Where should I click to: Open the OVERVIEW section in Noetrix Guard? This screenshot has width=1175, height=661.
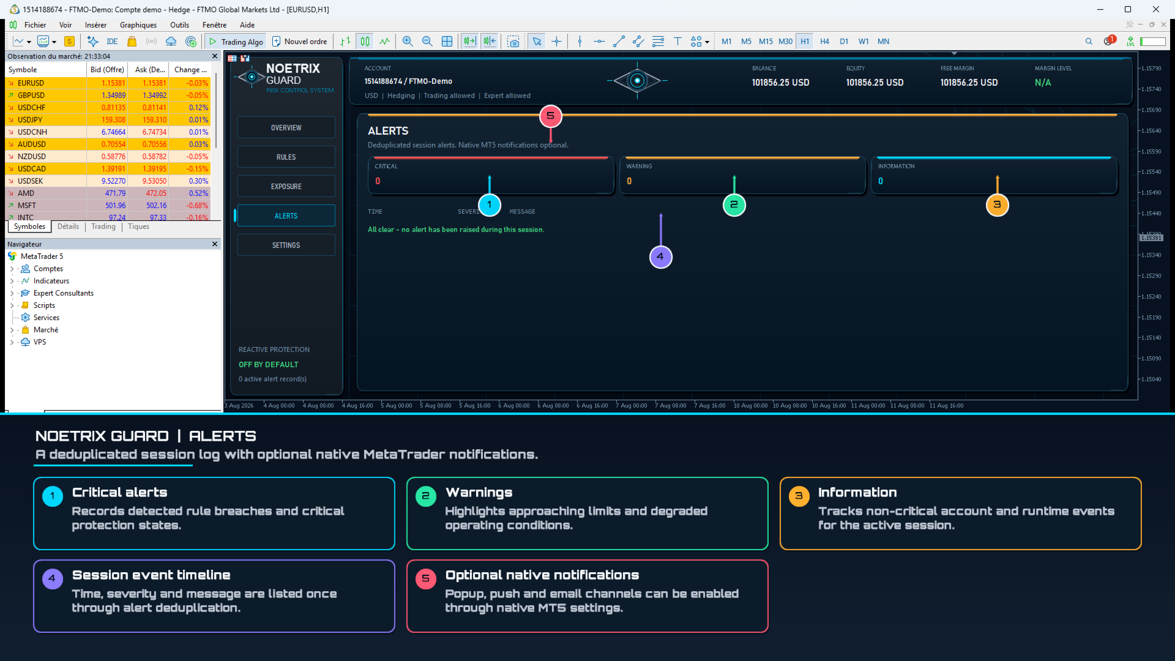tap(286, 127)
